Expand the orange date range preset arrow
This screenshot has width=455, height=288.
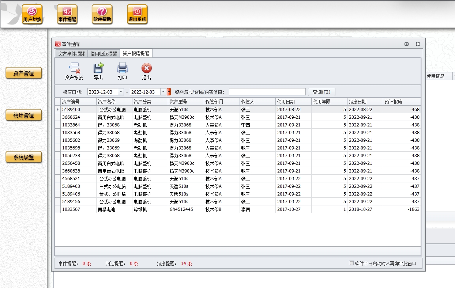169,92
